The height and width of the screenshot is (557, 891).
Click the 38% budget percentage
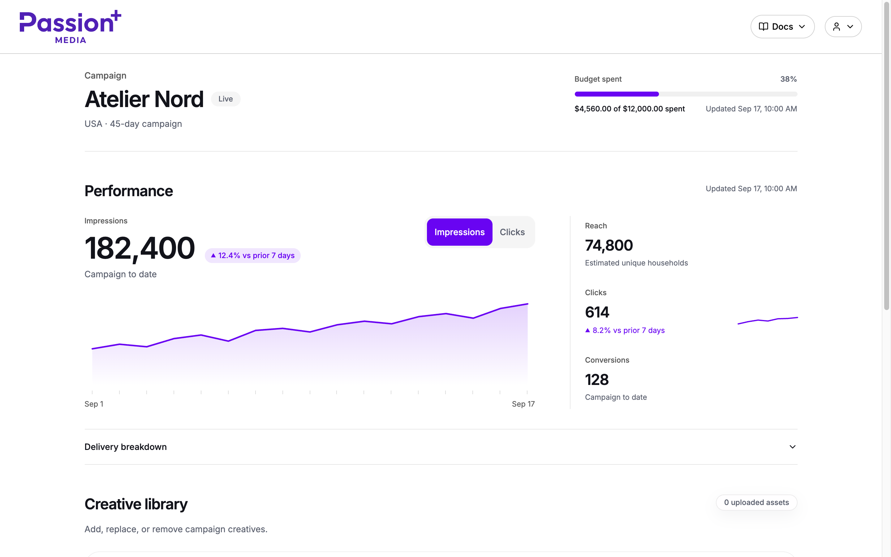pyautogui.click(x=789, y=79)
